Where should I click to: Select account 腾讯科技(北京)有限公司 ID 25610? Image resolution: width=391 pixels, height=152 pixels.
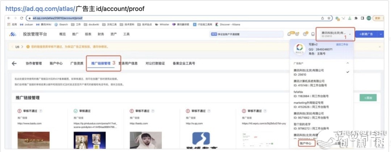pyautogui.click(x=322, y=72)
